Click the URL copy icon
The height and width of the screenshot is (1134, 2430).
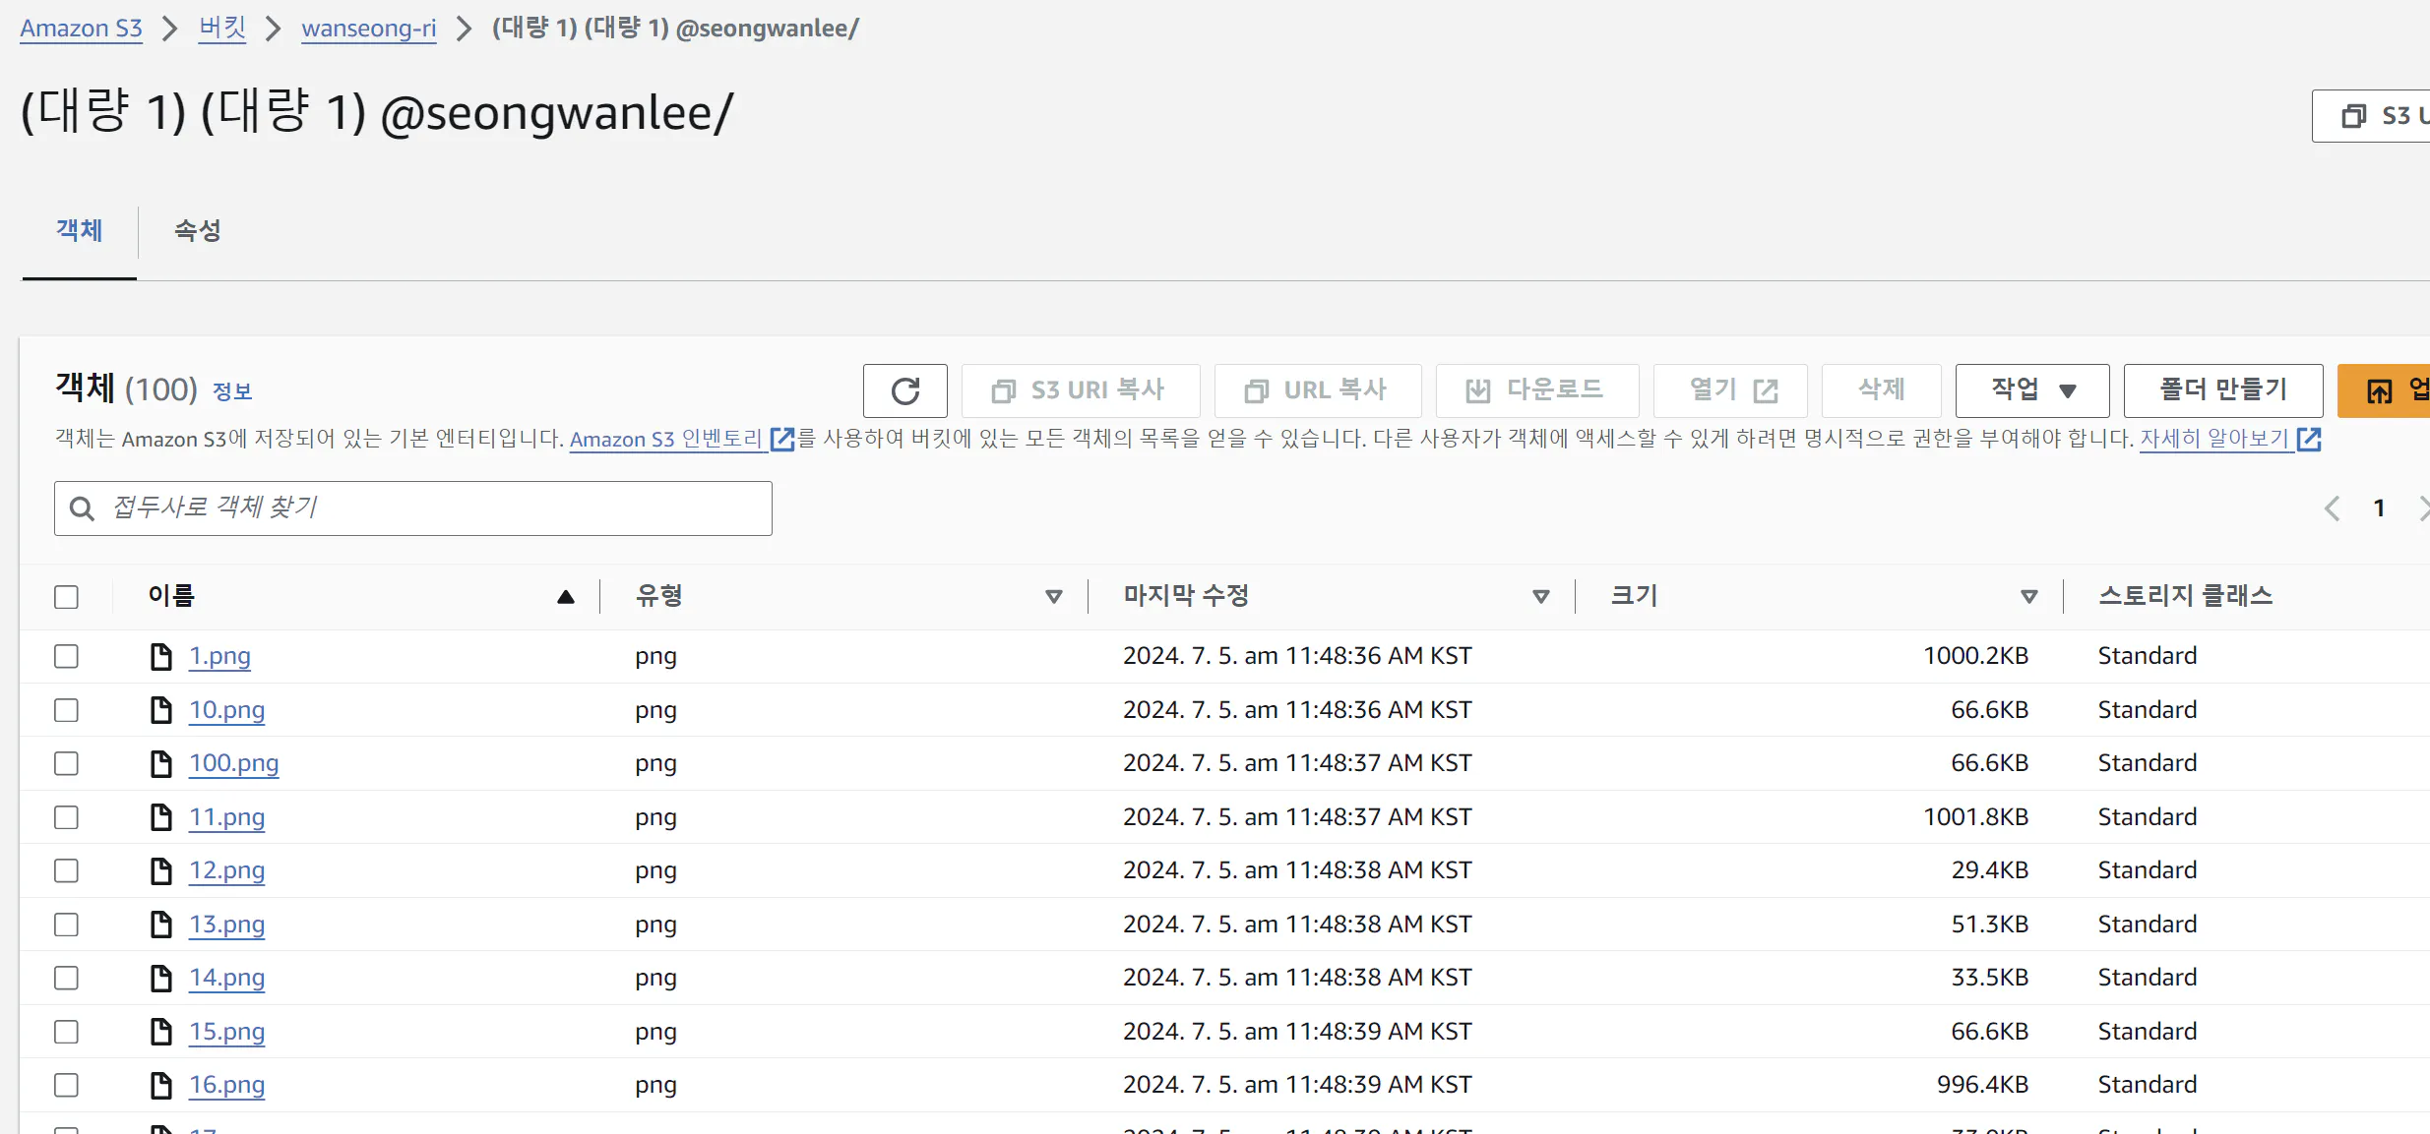coord(1256,391)
